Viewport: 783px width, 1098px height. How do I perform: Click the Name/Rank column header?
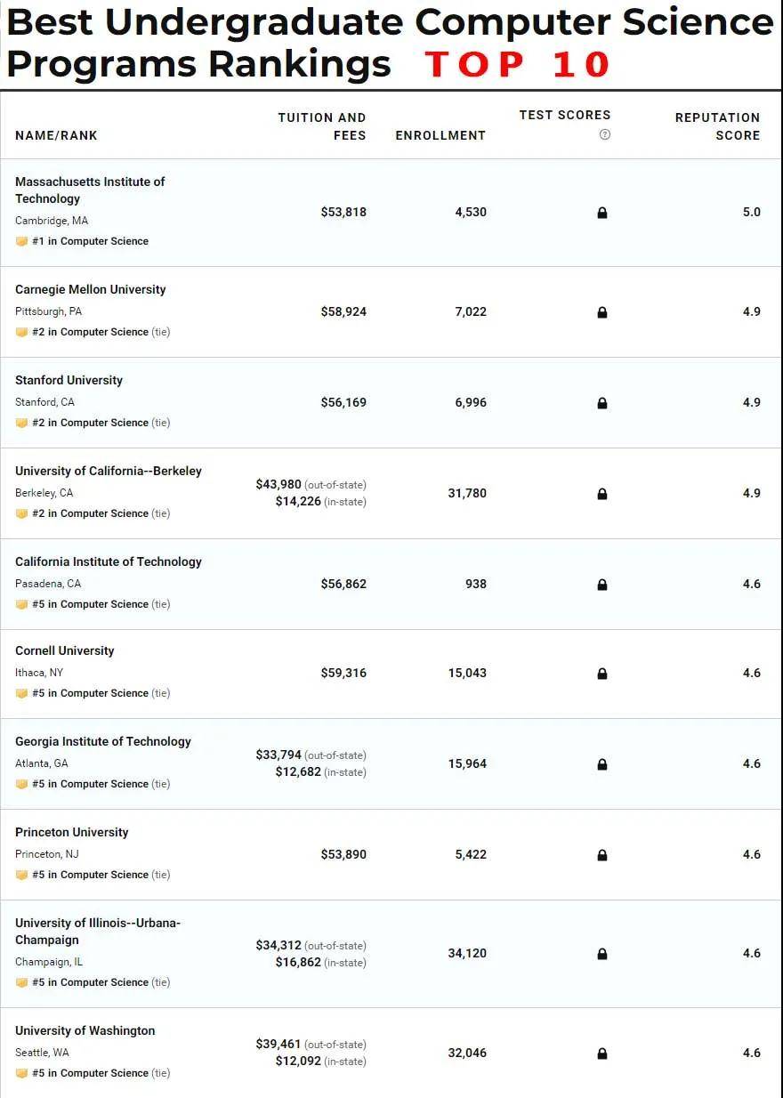[56, 135]
